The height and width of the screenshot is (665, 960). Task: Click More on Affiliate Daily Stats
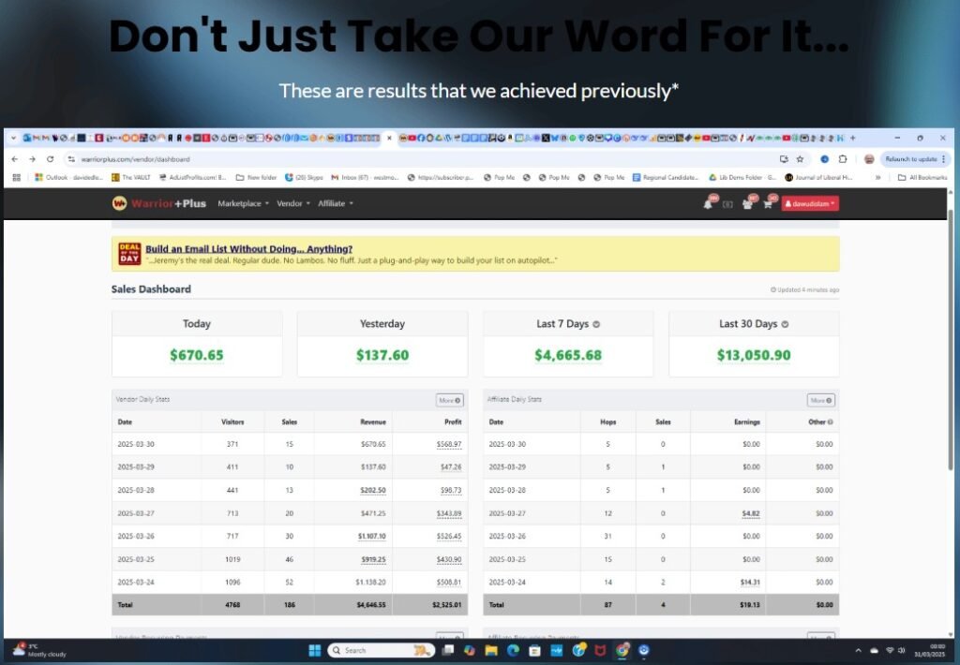(x=821, y=400)
